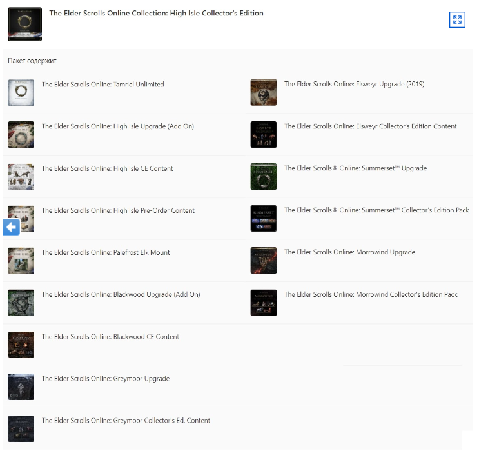Viewport: 479px width, 451px height.
Task: Open the Blackwood Upgrade (Add On) thumbnail
Action: [x=21, y=303]
